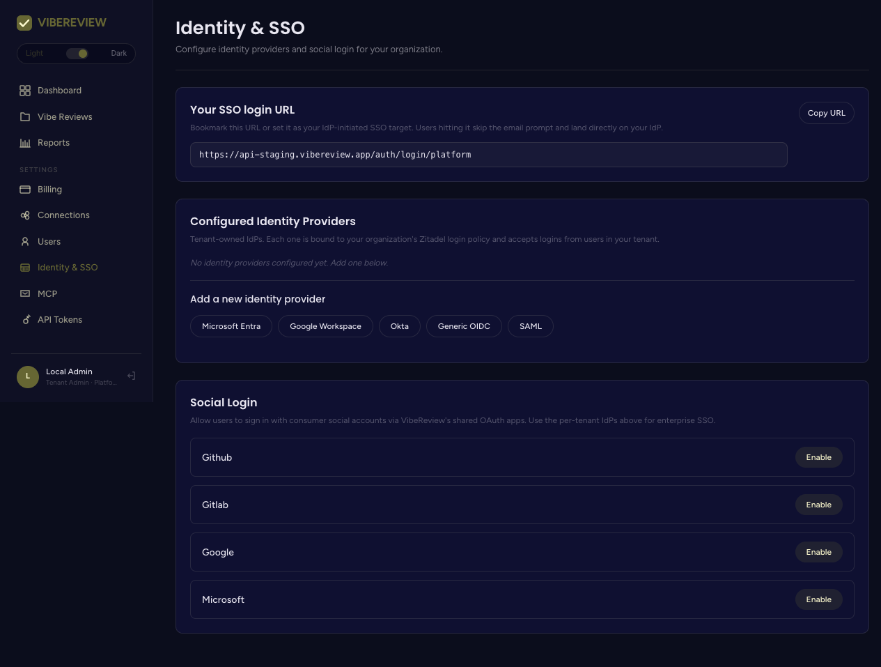The image size is (881, 667).
Task: Toggle the Light/Dark theme switch
Action: pos(77,54)
